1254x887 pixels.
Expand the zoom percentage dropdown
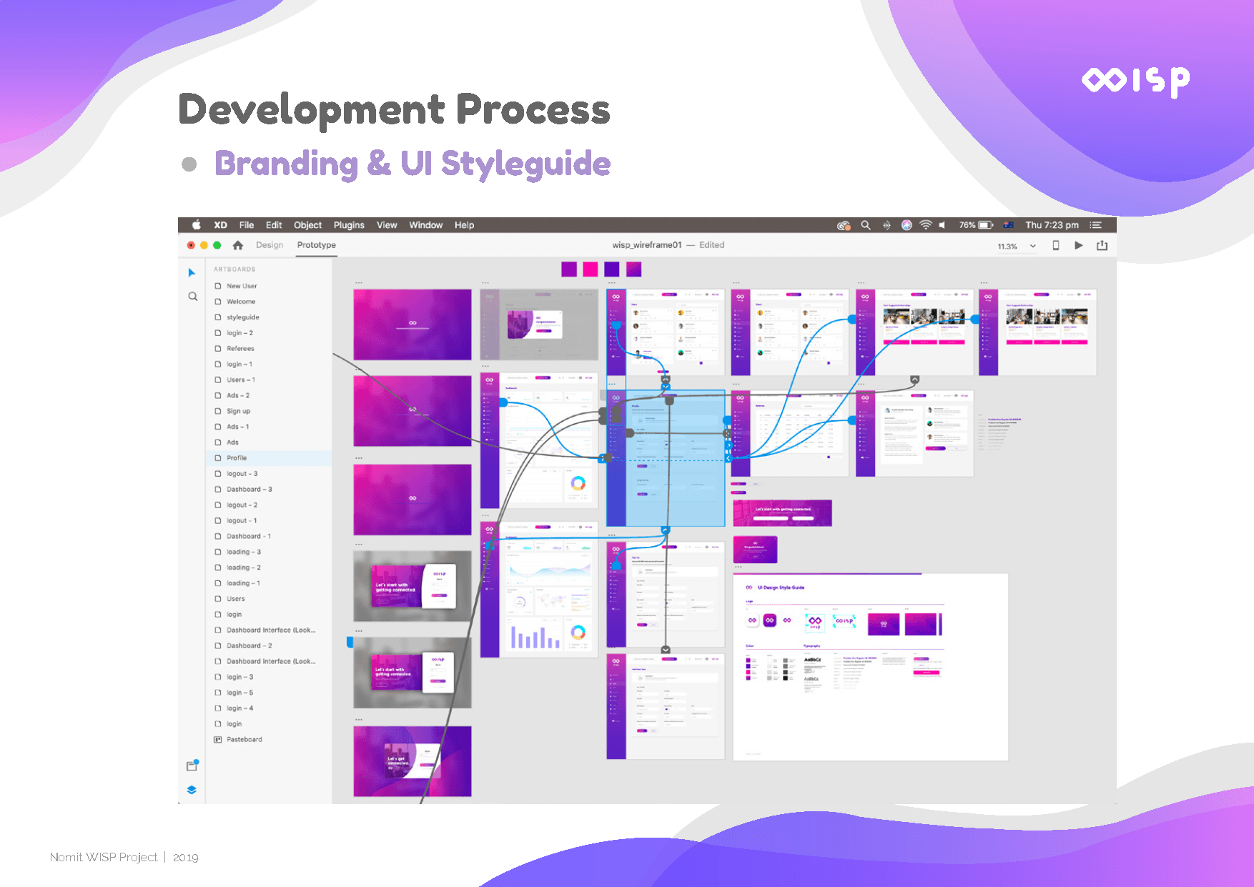click(1032, 246)
